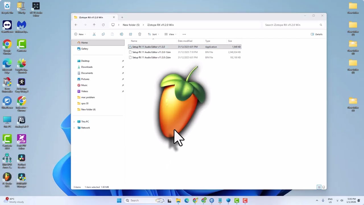This screenshot has width=364, height=205.
Task: Click the Copy icon in Explorer toolbar
Action: point(103,34)
